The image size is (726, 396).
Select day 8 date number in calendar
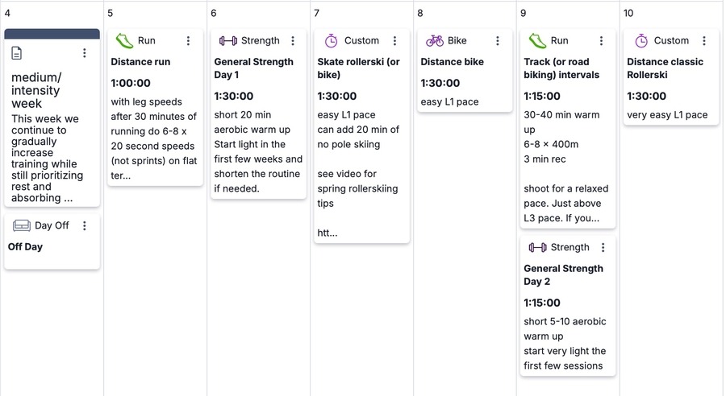420,13
